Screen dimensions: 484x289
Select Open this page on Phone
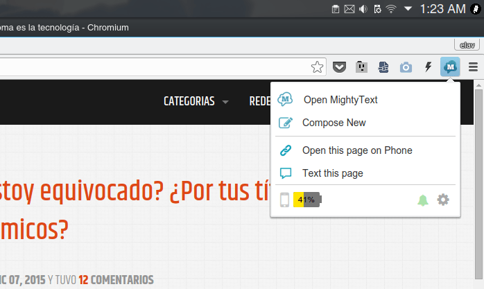pos(356,150)
